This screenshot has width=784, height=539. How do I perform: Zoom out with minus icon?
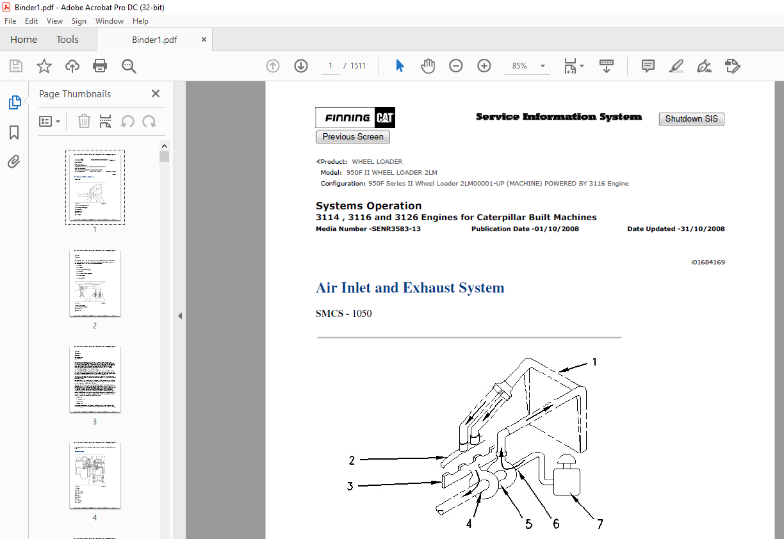(x=456, y=66)
